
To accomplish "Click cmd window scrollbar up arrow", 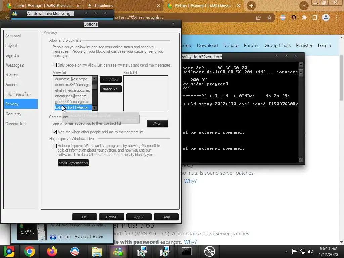I will click(301, 64).
